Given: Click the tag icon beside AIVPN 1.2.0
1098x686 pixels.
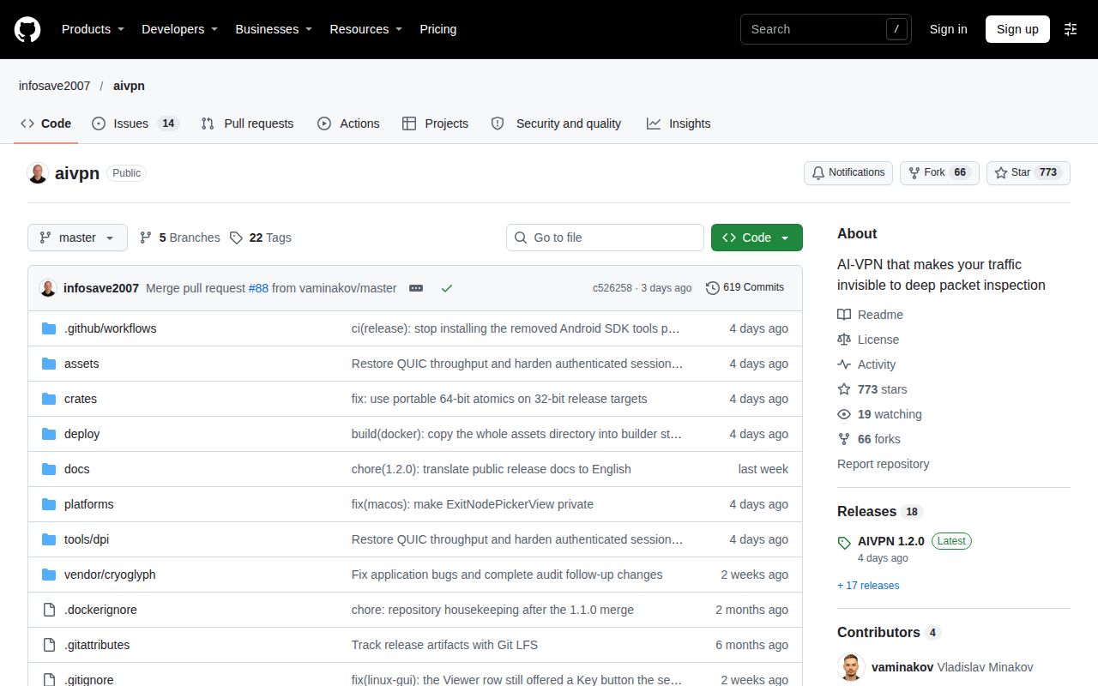Looking at the screenshot, I should click(x=844, y=542).
